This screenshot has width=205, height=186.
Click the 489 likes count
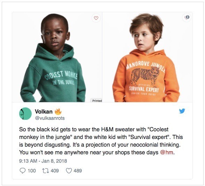(x=78, y=171)
